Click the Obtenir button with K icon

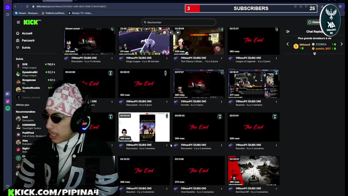(x=314, y=22)
